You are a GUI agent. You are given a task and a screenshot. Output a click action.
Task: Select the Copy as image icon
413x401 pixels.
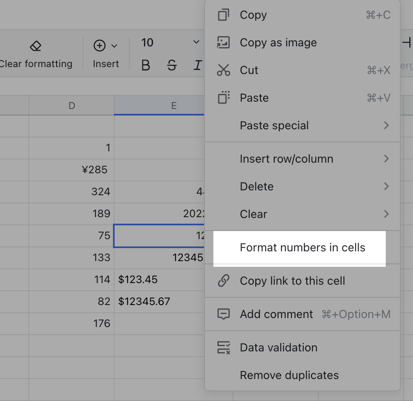(x=223, y=42)
